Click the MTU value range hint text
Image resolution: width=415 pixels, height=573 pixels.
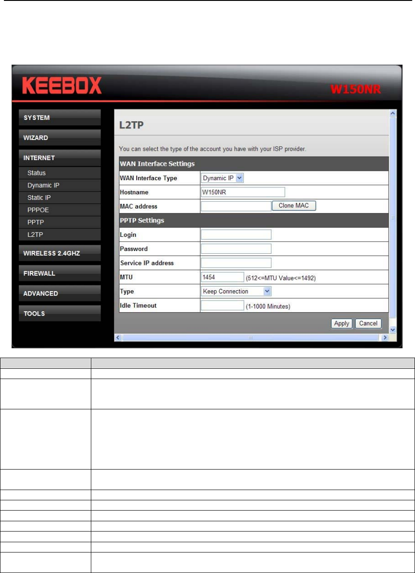tap(281, 278)
